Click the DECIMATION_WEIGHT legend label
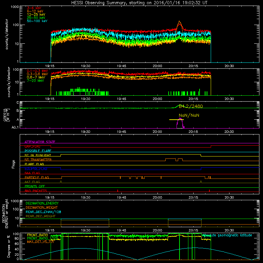 [x=42, y=207]
